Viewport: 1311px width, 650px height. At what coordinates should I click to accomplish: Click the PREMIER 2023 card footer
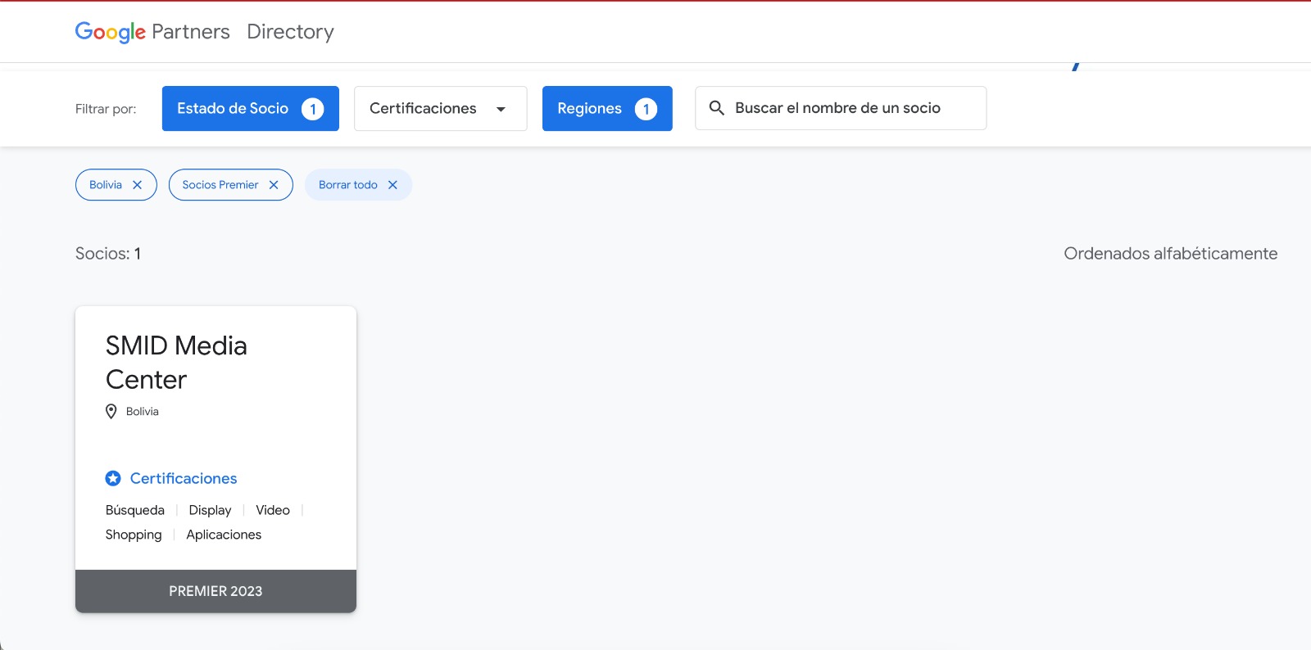coord(215,591)
